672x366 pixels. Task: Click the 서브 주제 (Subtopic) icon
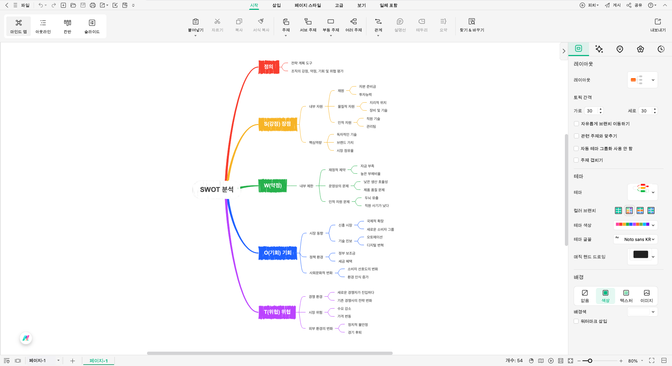[307, 26]
